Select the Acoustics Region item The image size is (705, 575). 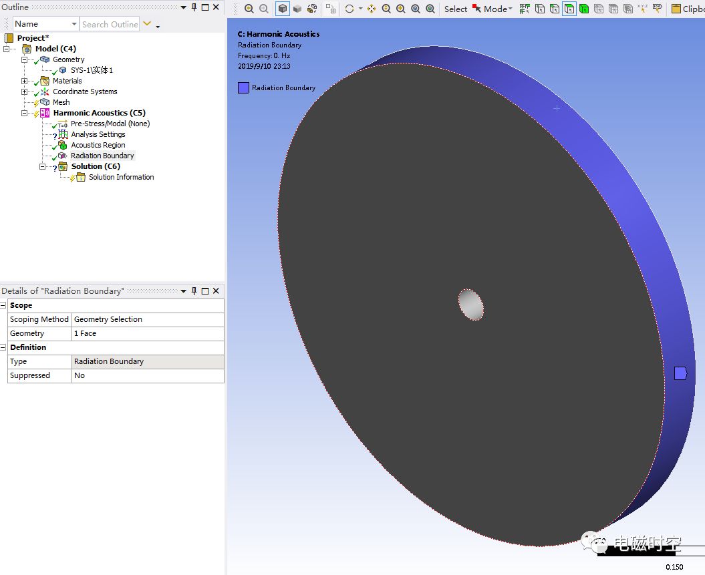pos(98,145)
